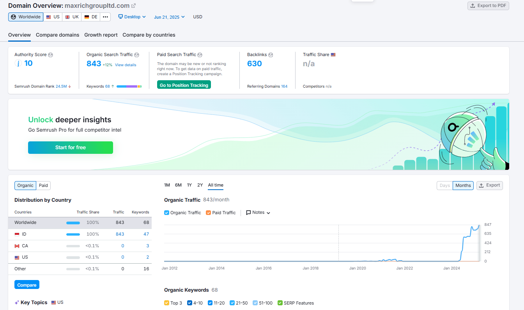Set chart range to 1M
The height and width of the screenshot is (310, 524).
(167, 185)
